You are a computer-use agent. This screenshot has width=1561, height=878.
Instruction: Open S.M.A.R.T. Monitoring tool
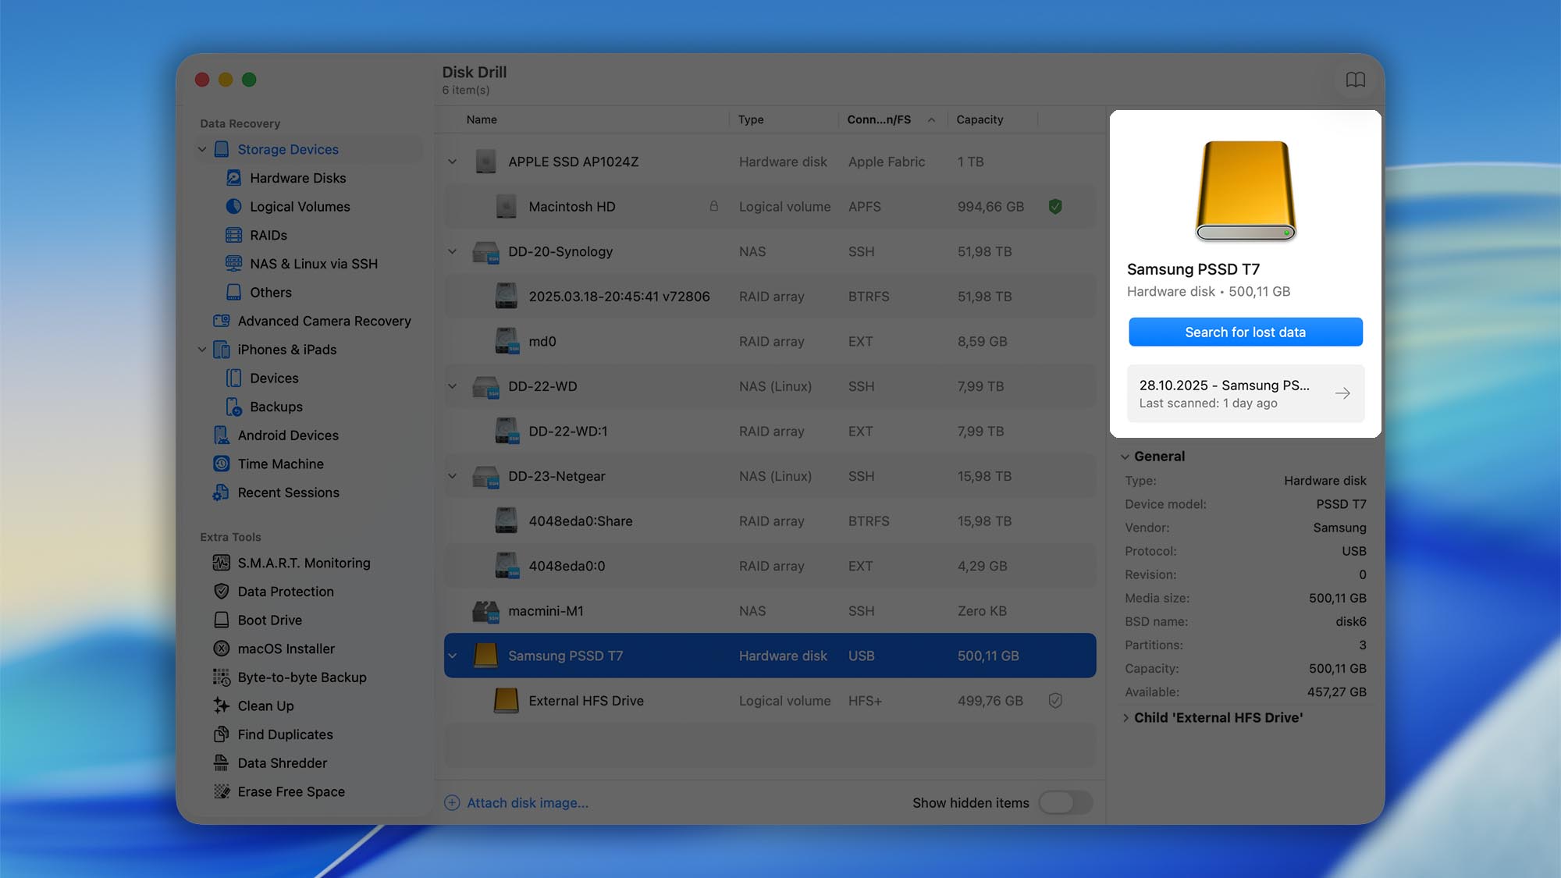click(x=304, y=563)
